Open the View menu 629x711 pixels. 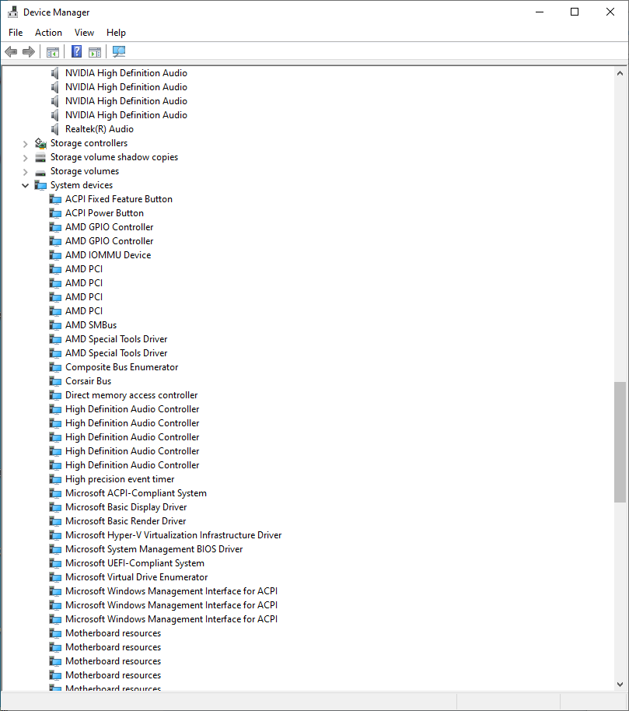(84, 33)
